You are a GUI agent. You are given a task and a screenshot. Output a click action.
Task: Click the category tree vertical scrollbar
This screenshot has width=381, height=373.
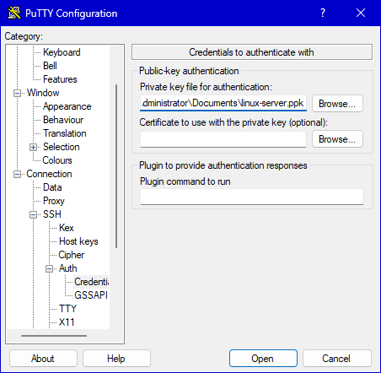(x=116, y=166)
